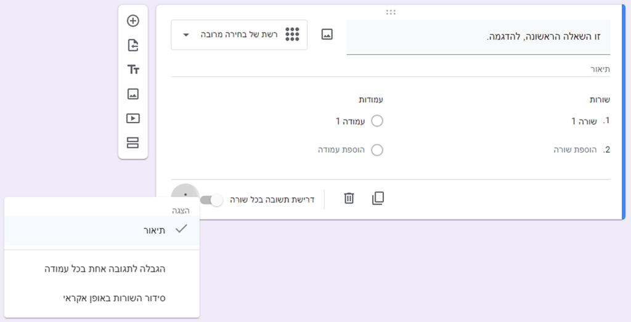Click 'הוספת שורה' to add a row

point(575,150)
